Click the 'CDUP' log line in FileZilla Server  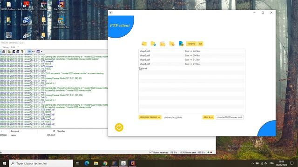point(43,71)
